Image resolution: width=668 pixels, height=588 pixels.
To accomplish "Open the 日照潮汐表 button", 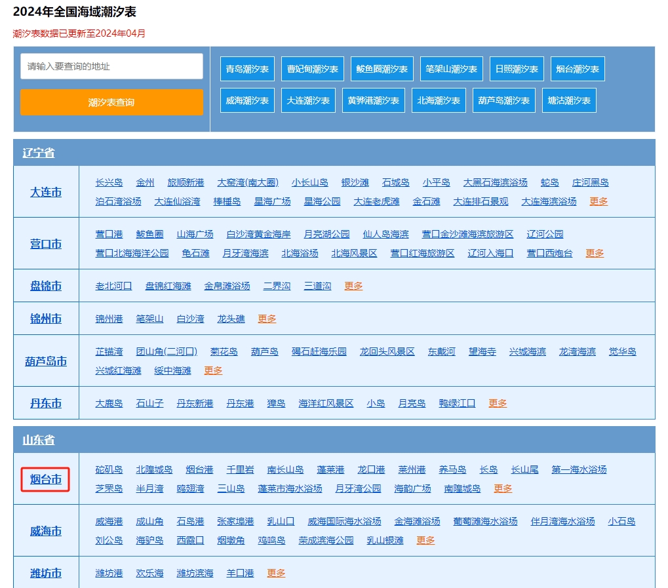I will [x=517, y=69].
